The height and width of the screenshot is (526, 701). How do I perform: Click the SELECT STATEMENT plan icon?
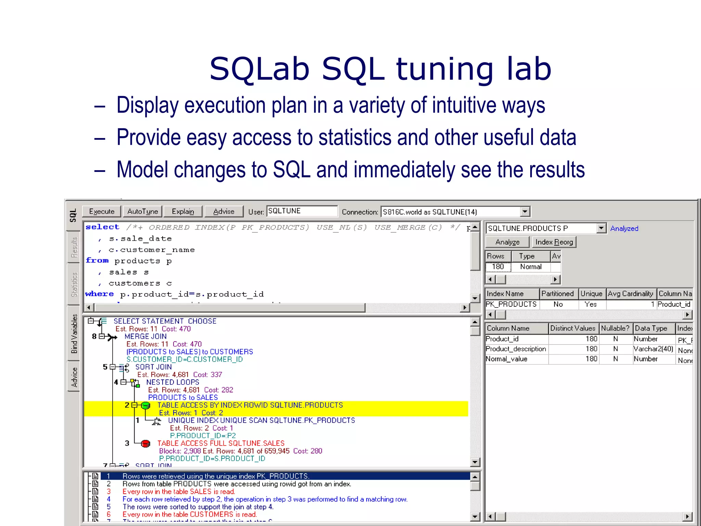click(102, 322)
